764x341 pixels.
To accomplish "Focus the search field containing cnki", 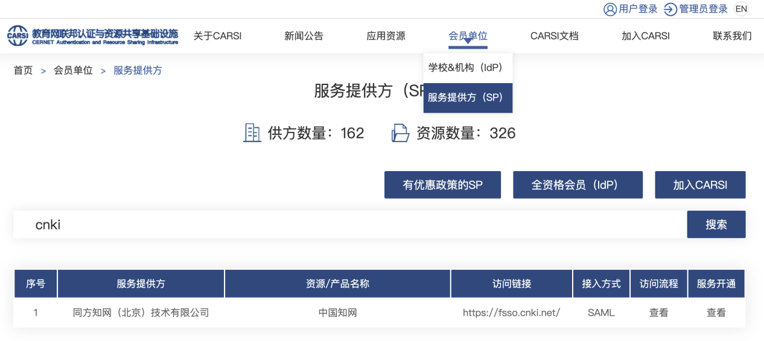I will (x=350, y=225).
